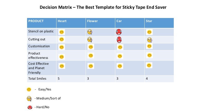Click the Star column header
The image size is (198, 111).
(149, 21)
